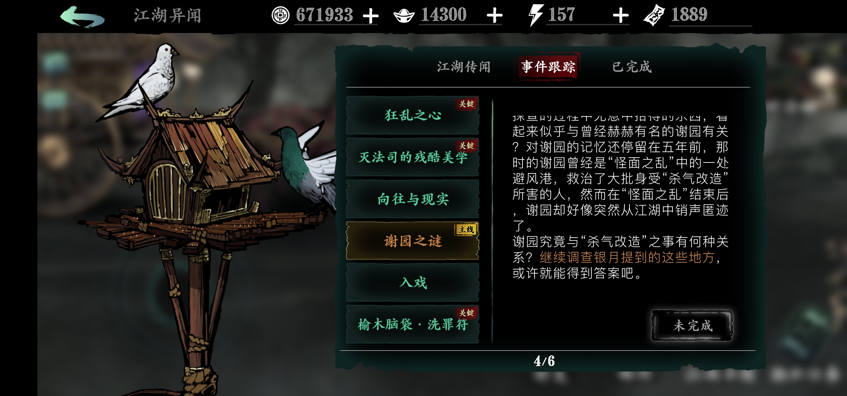This screenshot has height=396, width=847.
Task: Click the silver ingot currency icon
Action: [404, 16]
